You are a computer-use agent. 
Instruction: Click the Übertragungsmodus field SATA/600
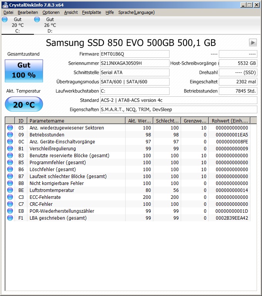point(135,82)
